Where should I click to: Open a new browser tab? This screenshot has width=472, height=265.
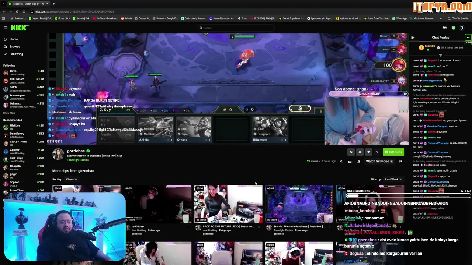coord(53,4)
